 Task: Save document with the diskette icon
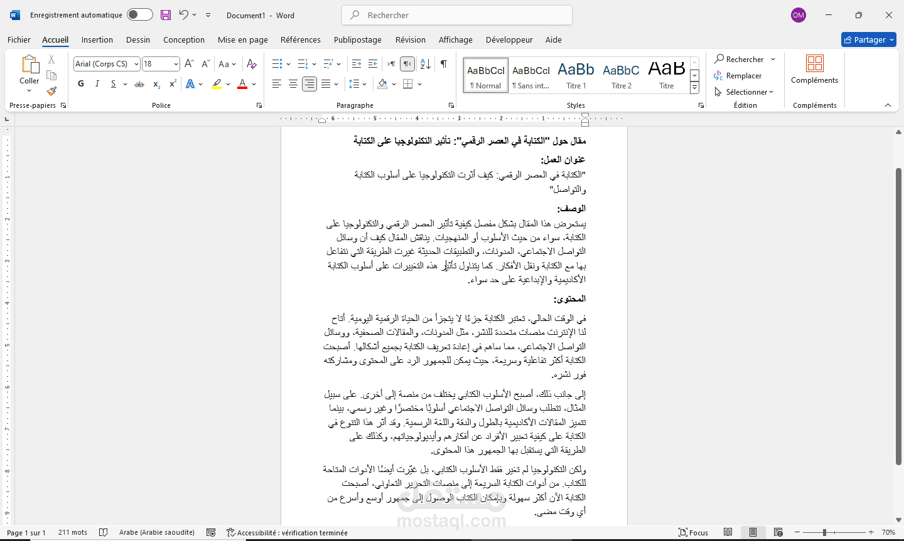(166, 15)
